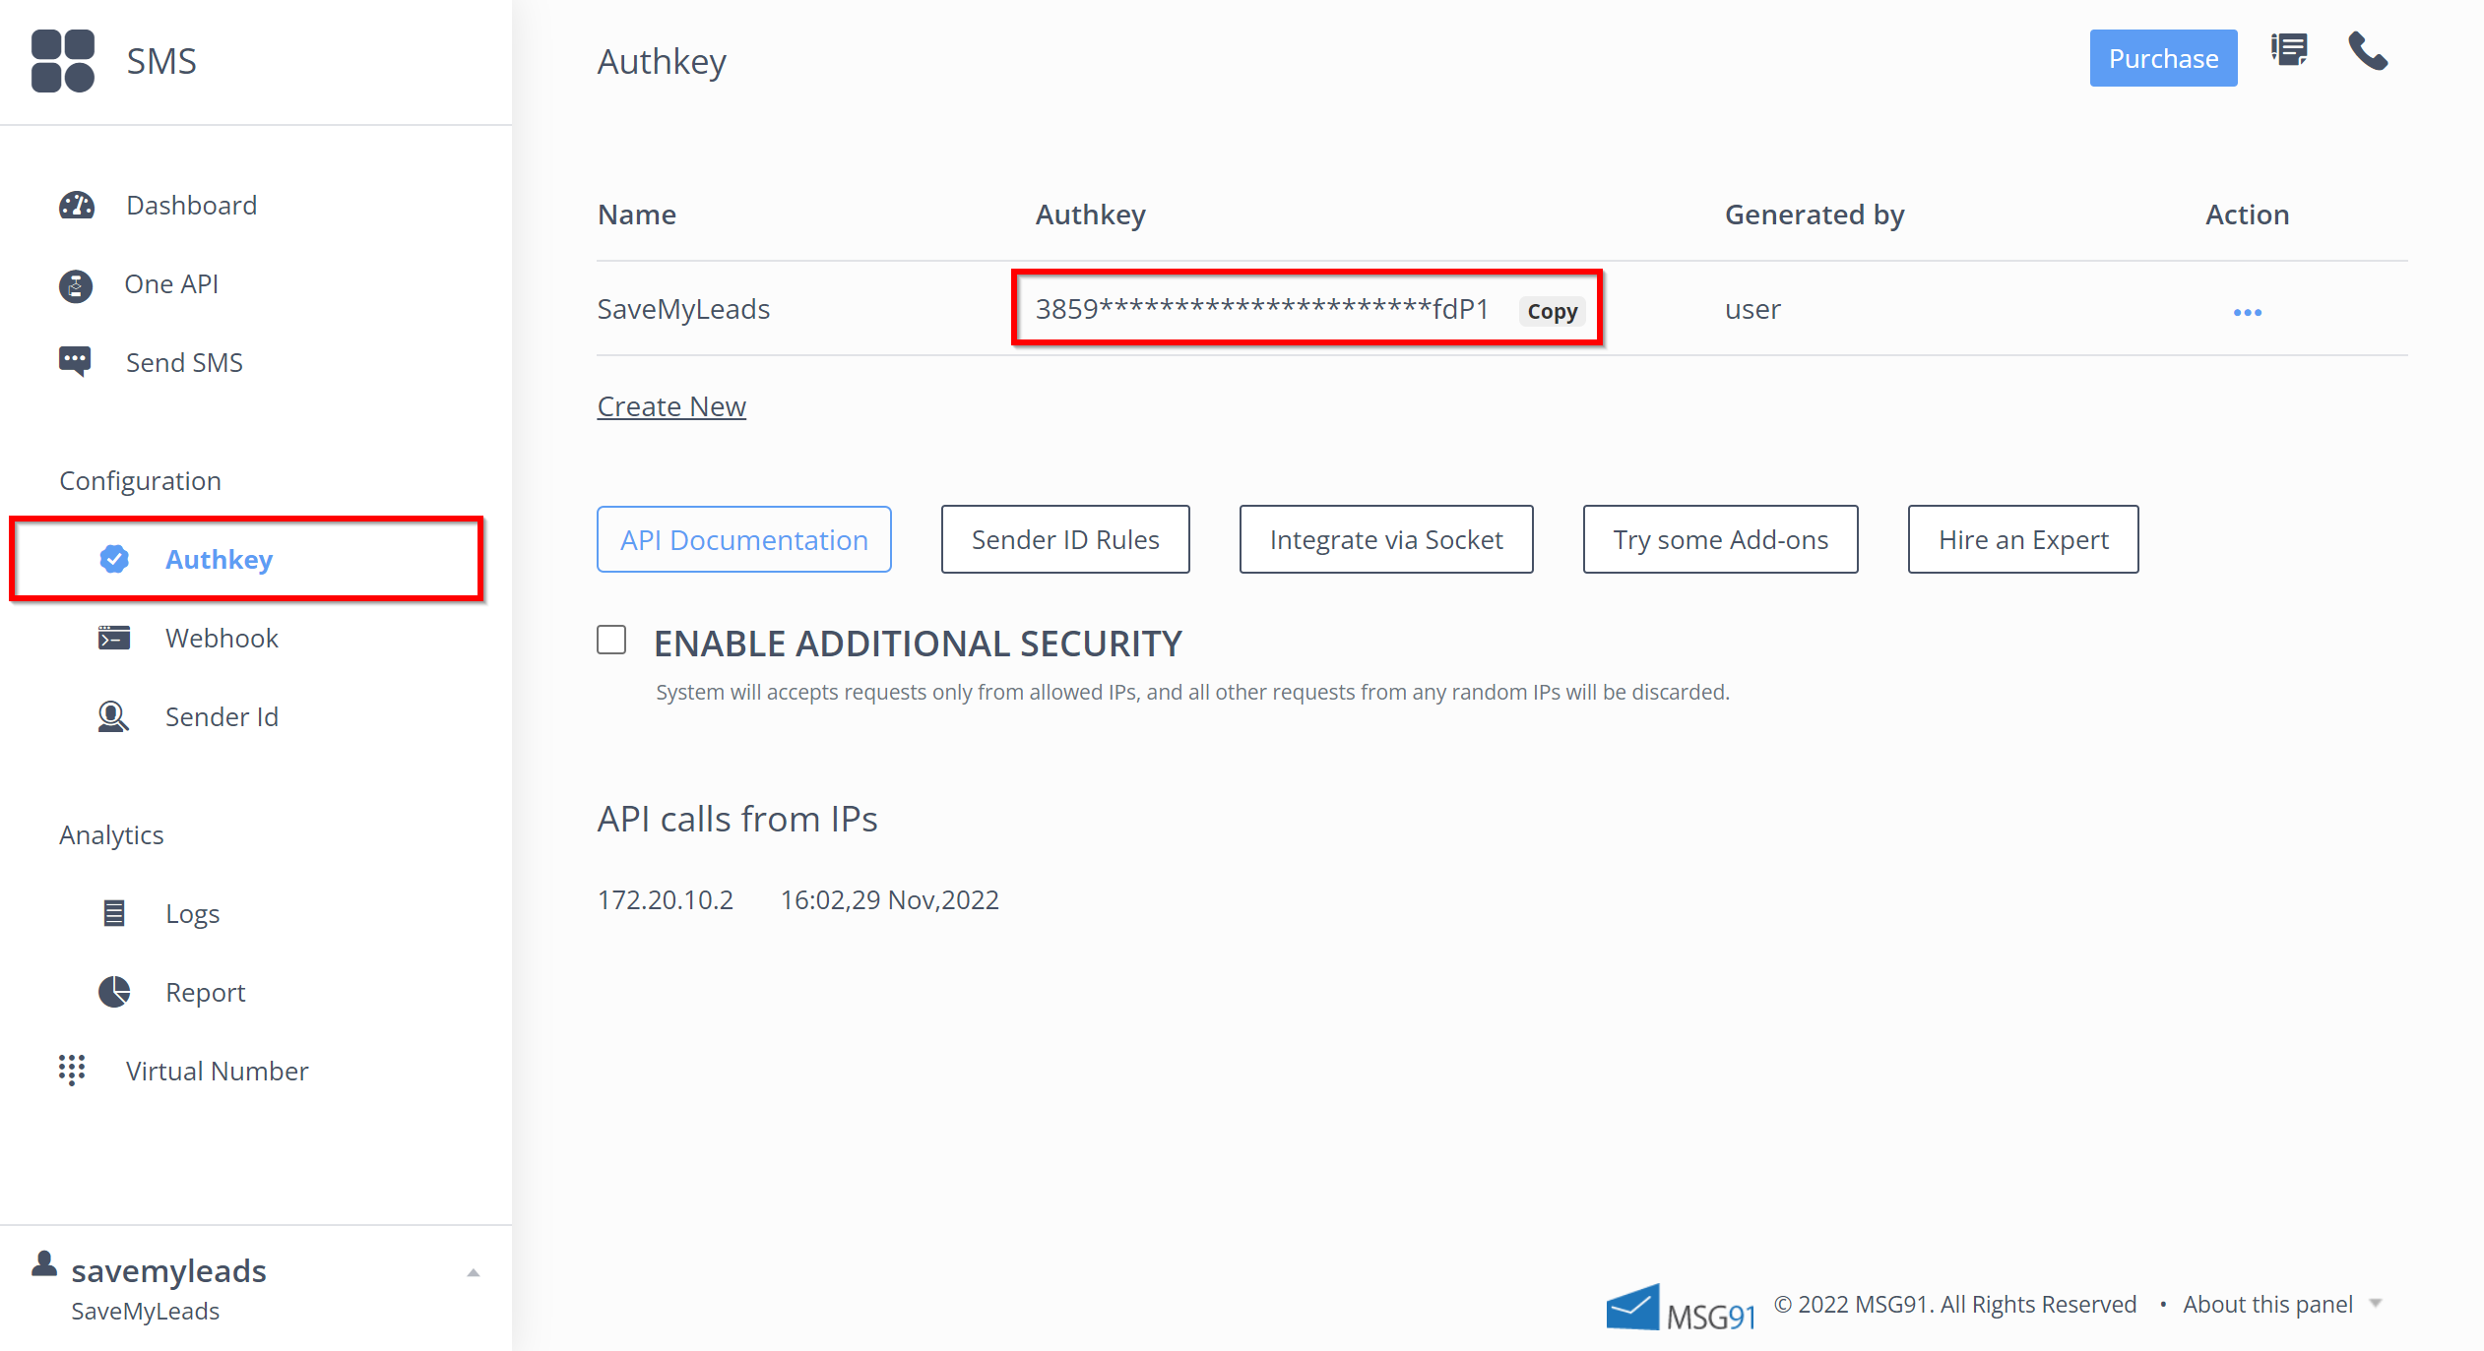
Task: Click Try some Add-ons
Action: coord(1720,539)
